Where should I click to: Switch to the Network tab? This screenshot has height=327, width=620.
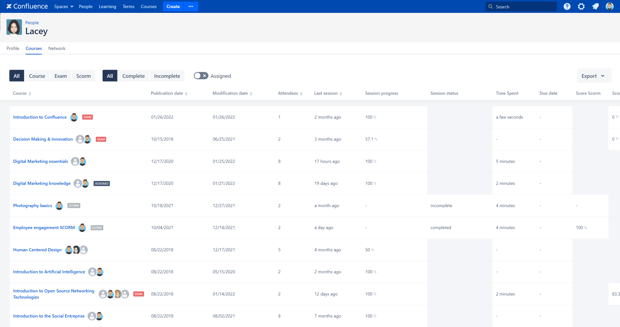(57, 48)
